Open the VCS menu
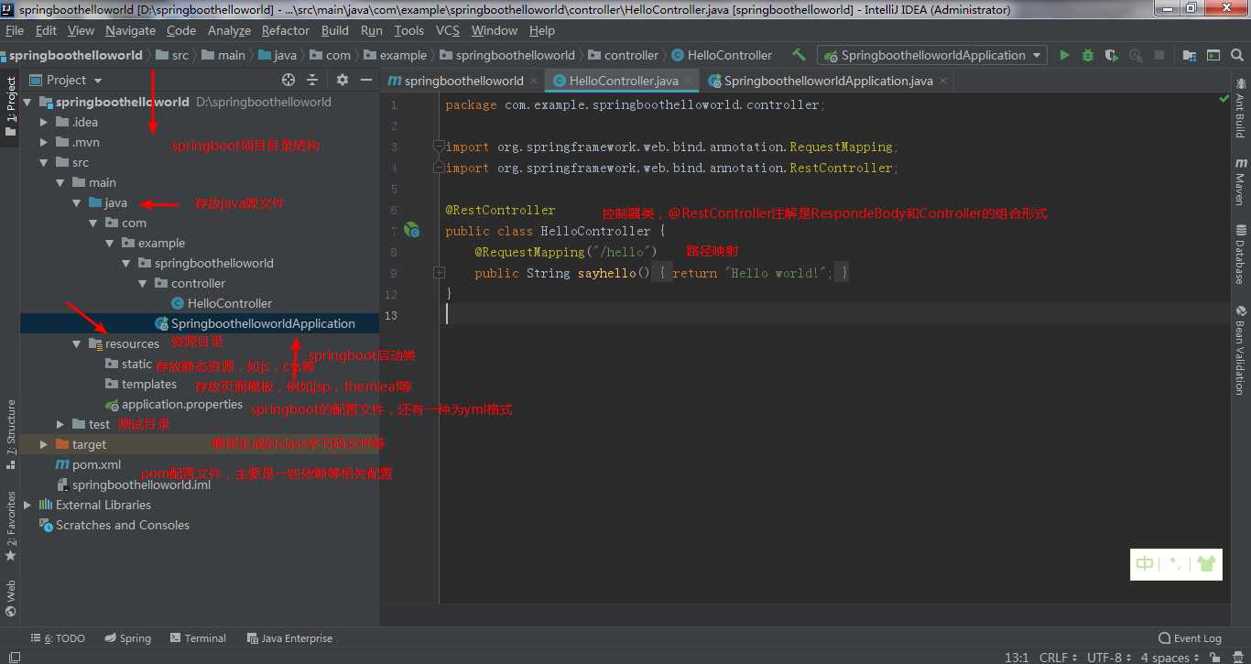Image resolution: width=1251 pixels, height=664 pixels. coord(448,30)
